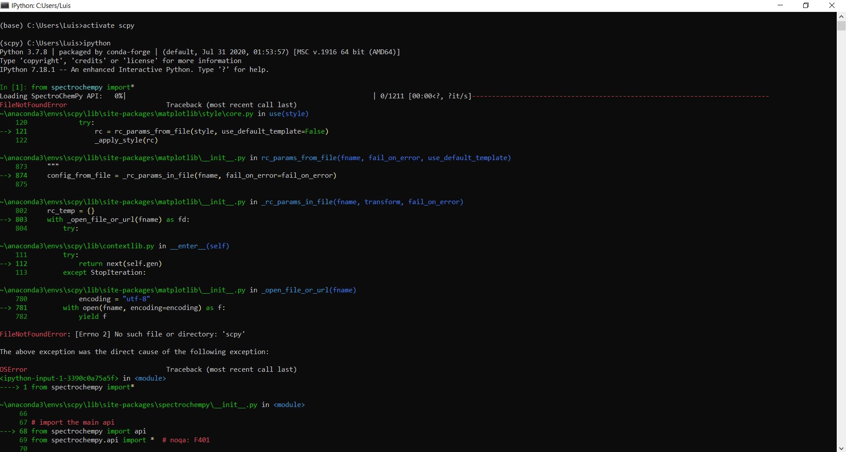
Task: Click the first red 'FileNotFoundError' heading
Action: click(x=34, y=105)
